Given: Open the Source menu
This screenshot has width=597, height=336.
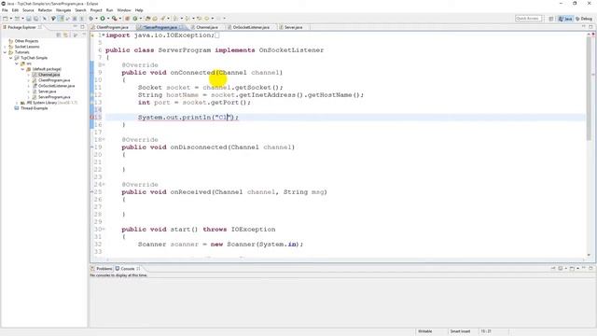Looking at the screenshot, I should pos(28,10).
